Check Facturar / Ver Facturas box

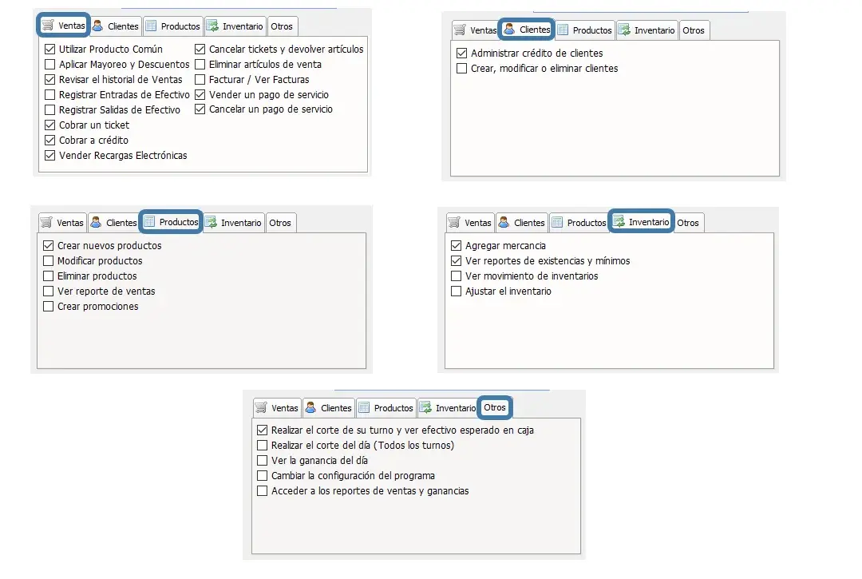(x=200, y=80)
